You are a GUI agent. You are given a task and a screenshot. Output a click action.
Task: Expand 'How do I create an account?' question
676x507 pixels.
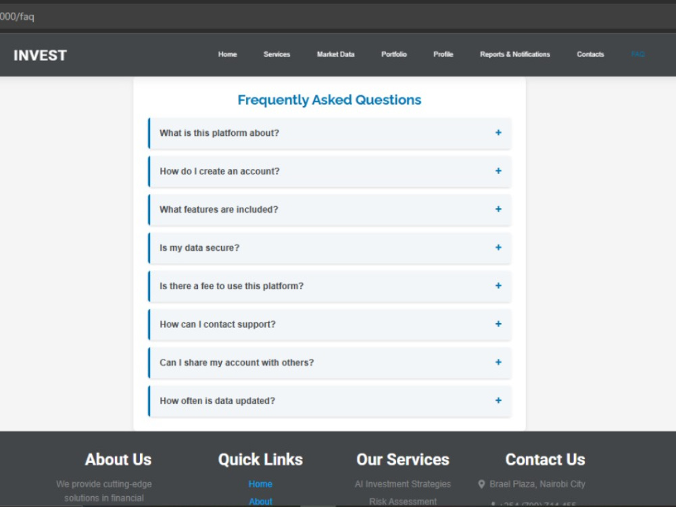pyautogui.click(x=330, y=171)
